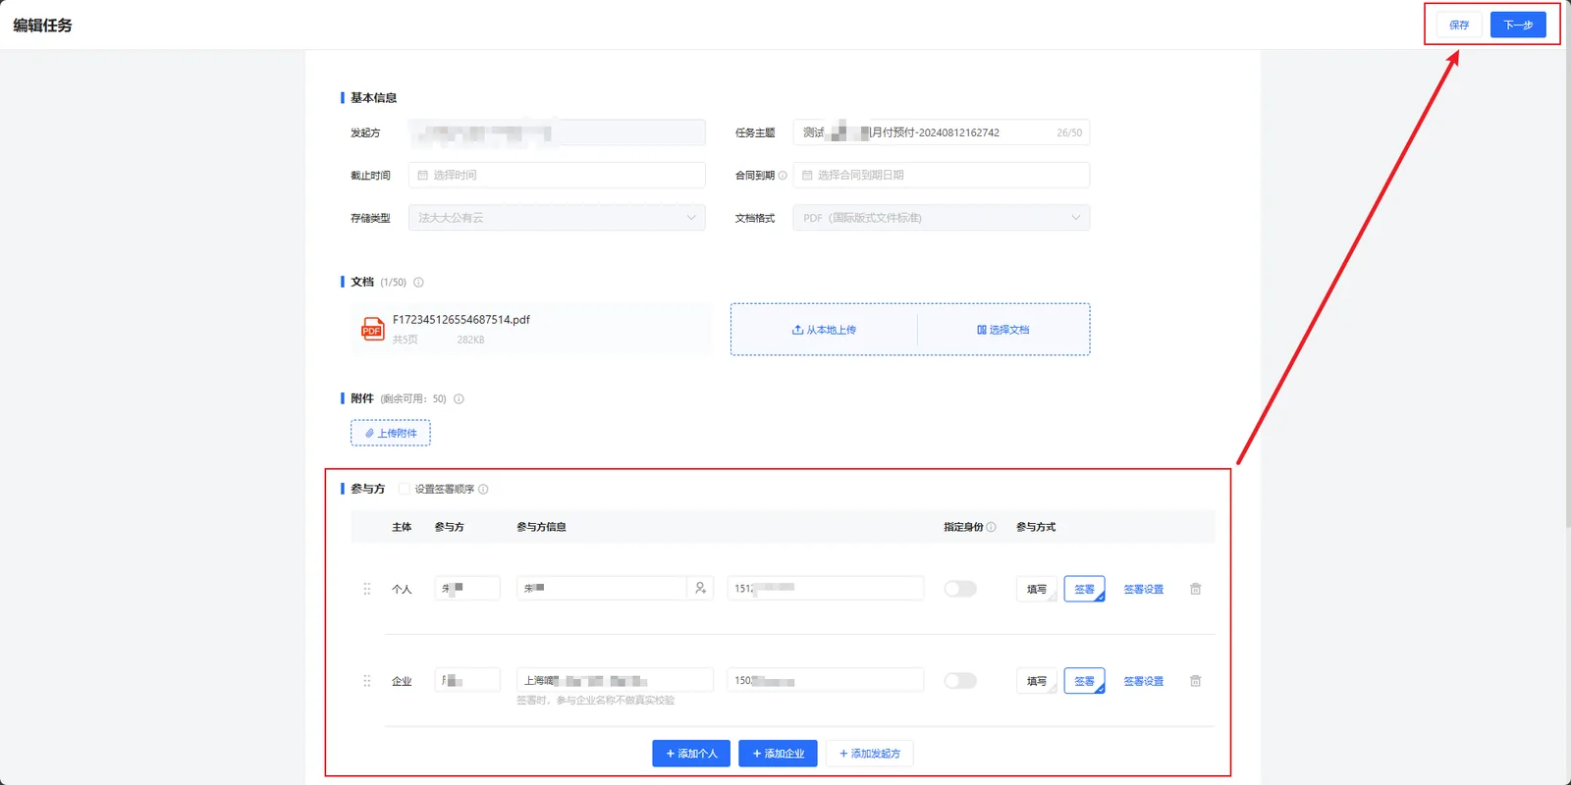Click the PDF file icon of F172345126554687514.pdf
The image size is (1571, 785).
pyautogui.click(x=372, y=329)
